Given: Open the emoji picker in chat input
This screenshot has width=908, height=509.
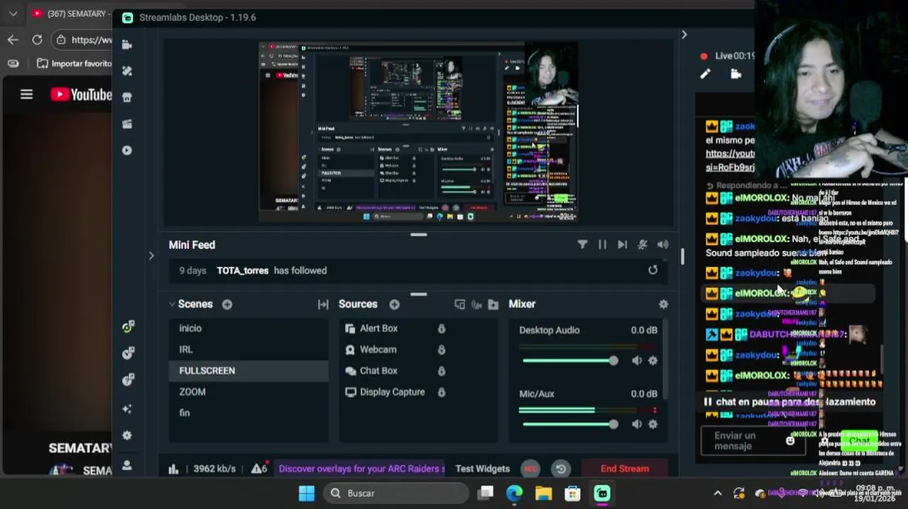Looking at the screenshot, I should point(790,440).
